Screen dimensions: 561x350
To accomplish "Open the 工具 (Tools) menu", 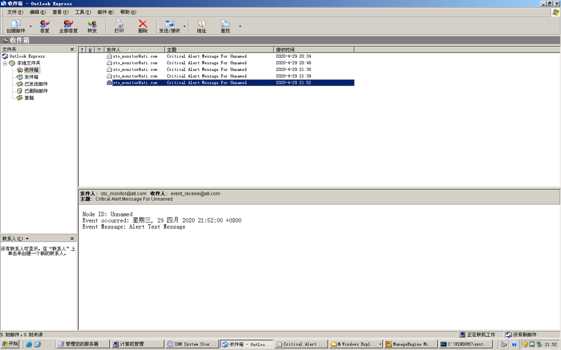I will click(x=82, y=12).
